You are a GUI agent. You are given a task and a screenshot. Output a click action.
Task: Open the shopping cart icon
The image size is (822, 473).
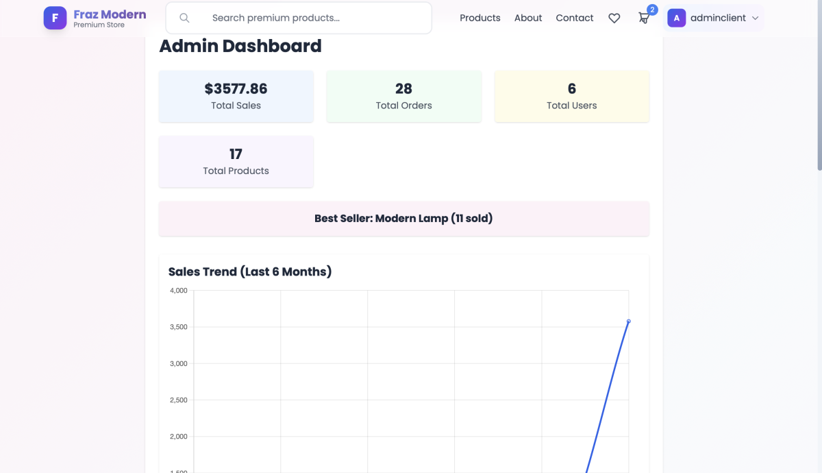point(644,19)
